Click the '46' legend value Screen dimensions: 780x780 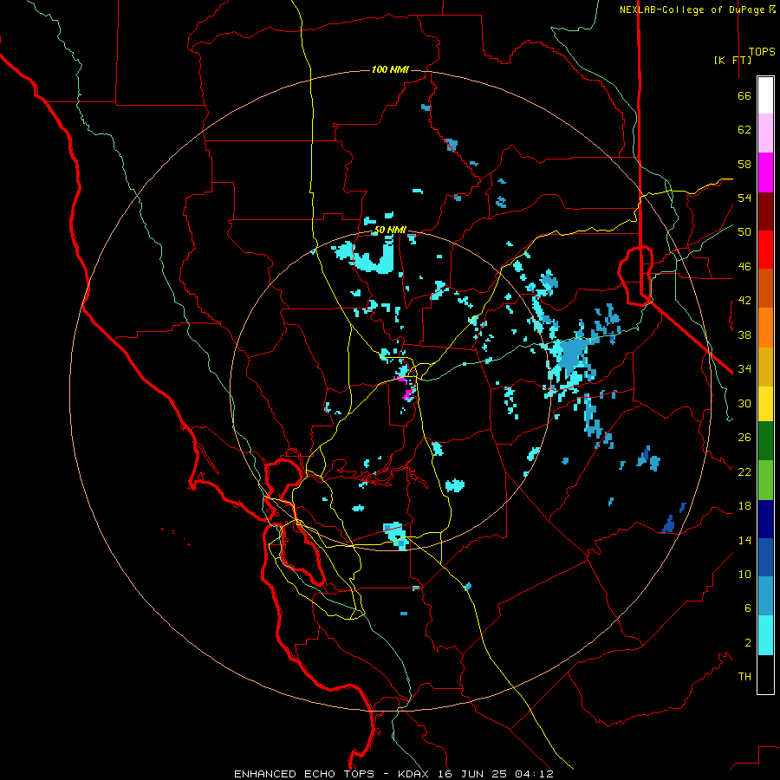point(744,267)
